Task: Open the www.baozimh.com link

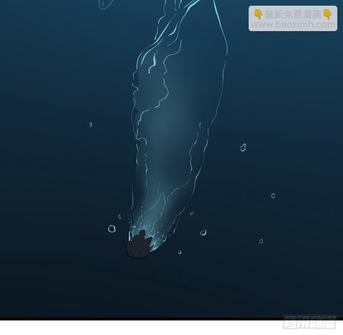Action: click(293, 25)
